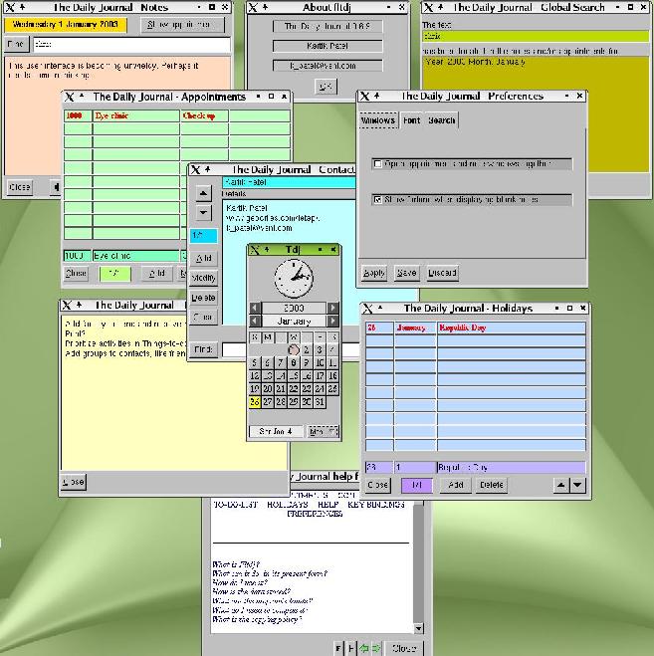
Task: Click Delete button in Holidays window
Action: click(492, 485)
